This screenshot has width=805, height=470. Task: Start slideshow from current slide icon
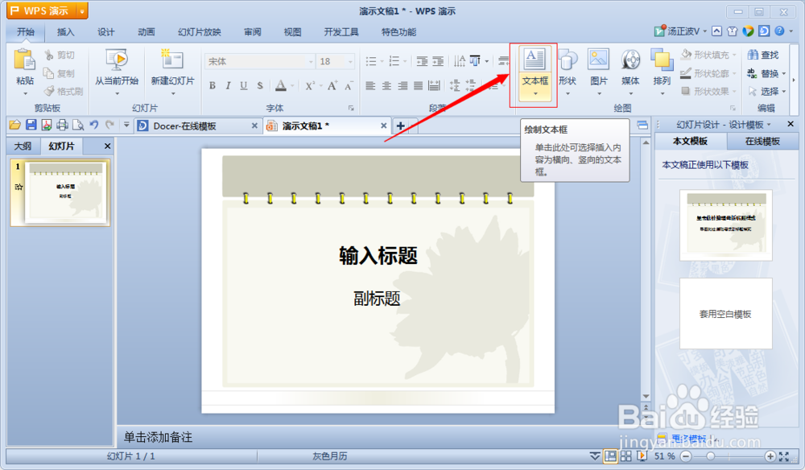[117, 60]
